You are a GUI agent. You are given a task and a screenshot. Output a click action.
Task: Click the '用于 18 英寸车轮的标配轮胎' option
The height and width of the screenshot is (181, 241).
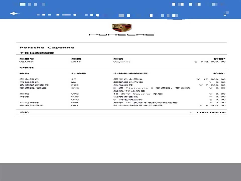pos(145,103)
